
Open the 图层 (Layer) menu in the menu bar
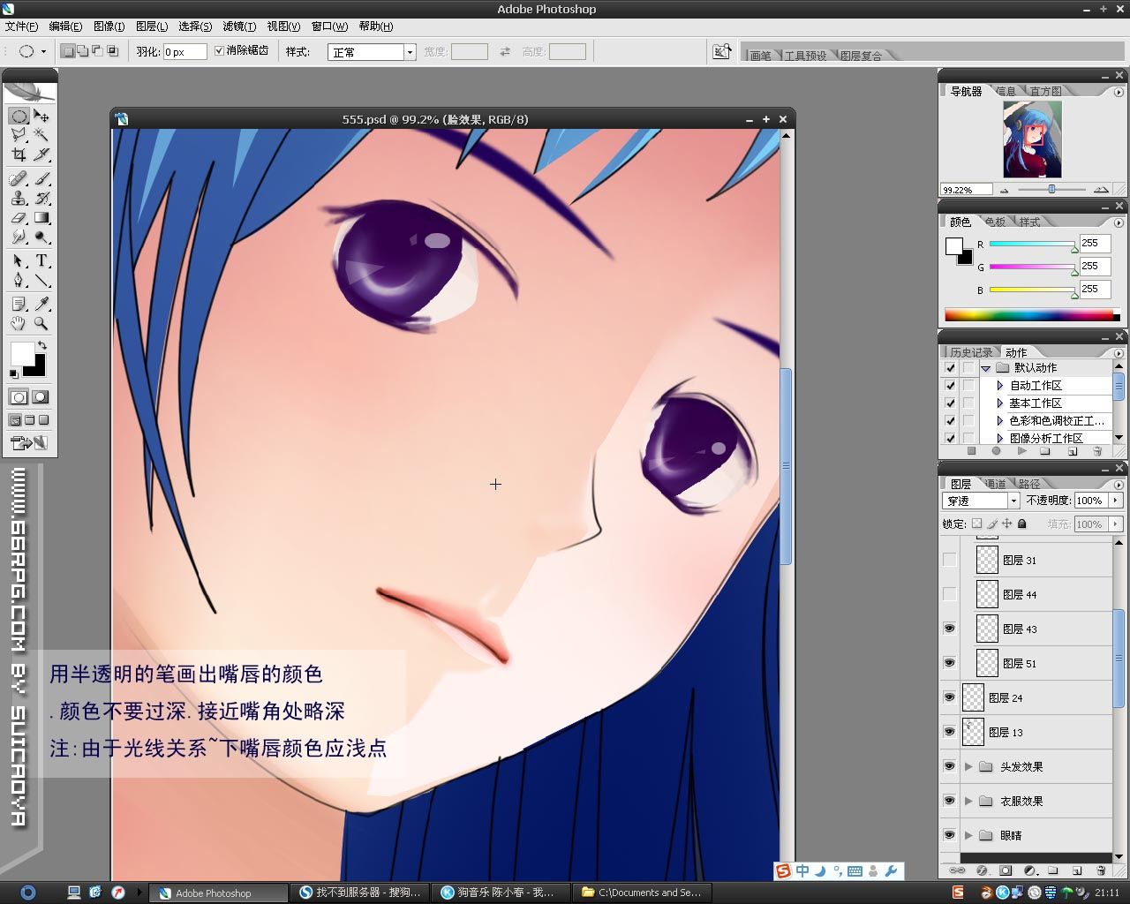pos(151,26)
